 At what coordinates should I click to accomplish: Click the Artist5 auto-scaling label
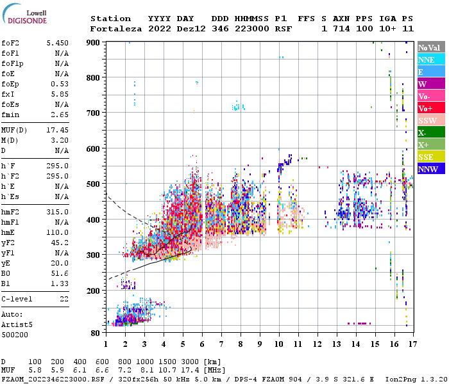coord(17,325)
